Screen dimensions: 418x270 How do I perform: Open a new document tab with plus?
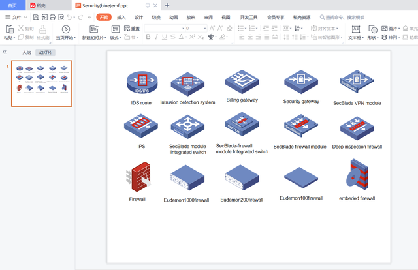167,5
